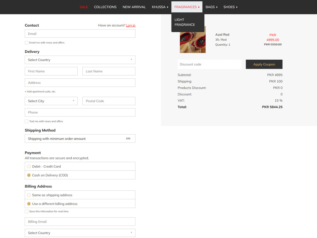
Task: Choose Cash on Delivery (COD) payment
Action: pyautogui.click(x=29, y=175)
